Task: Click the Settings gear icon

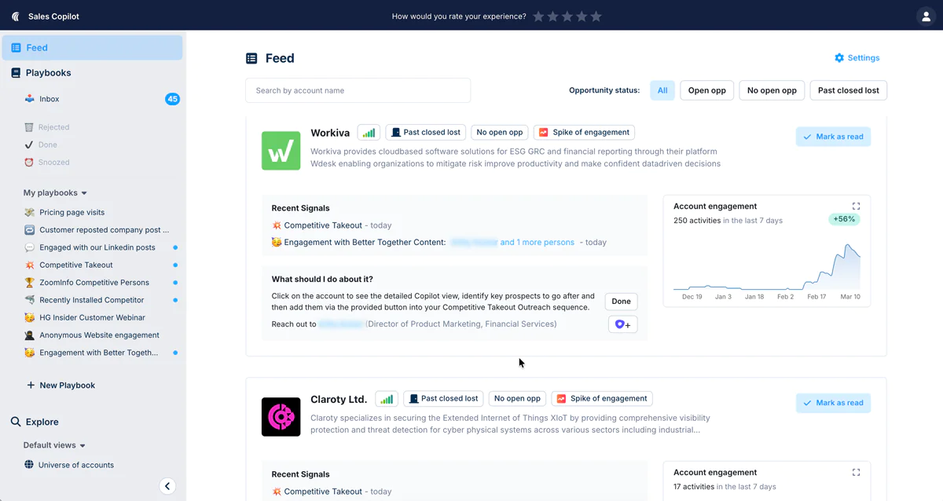Action: coord(839,58)
